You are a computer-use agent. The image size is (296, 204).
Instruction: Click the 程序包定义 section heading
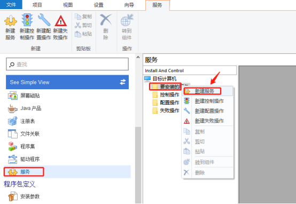pyautogui.click(x=19, y=184)
